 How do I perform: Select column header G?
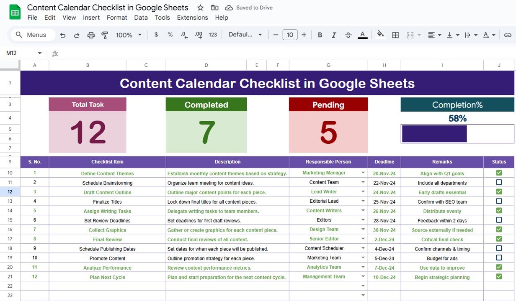pos(328,65)
